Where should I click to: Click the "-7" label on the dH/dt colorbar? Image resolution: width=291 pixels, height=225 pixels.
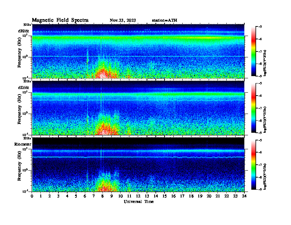(x=260, y=51)
